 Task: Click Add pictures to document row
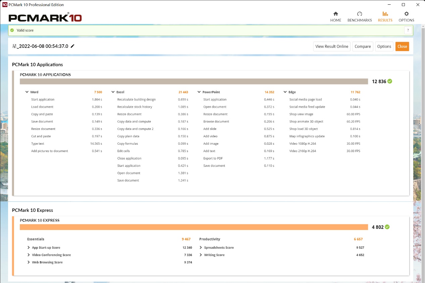pyautogui.click(x=66, y=151)
